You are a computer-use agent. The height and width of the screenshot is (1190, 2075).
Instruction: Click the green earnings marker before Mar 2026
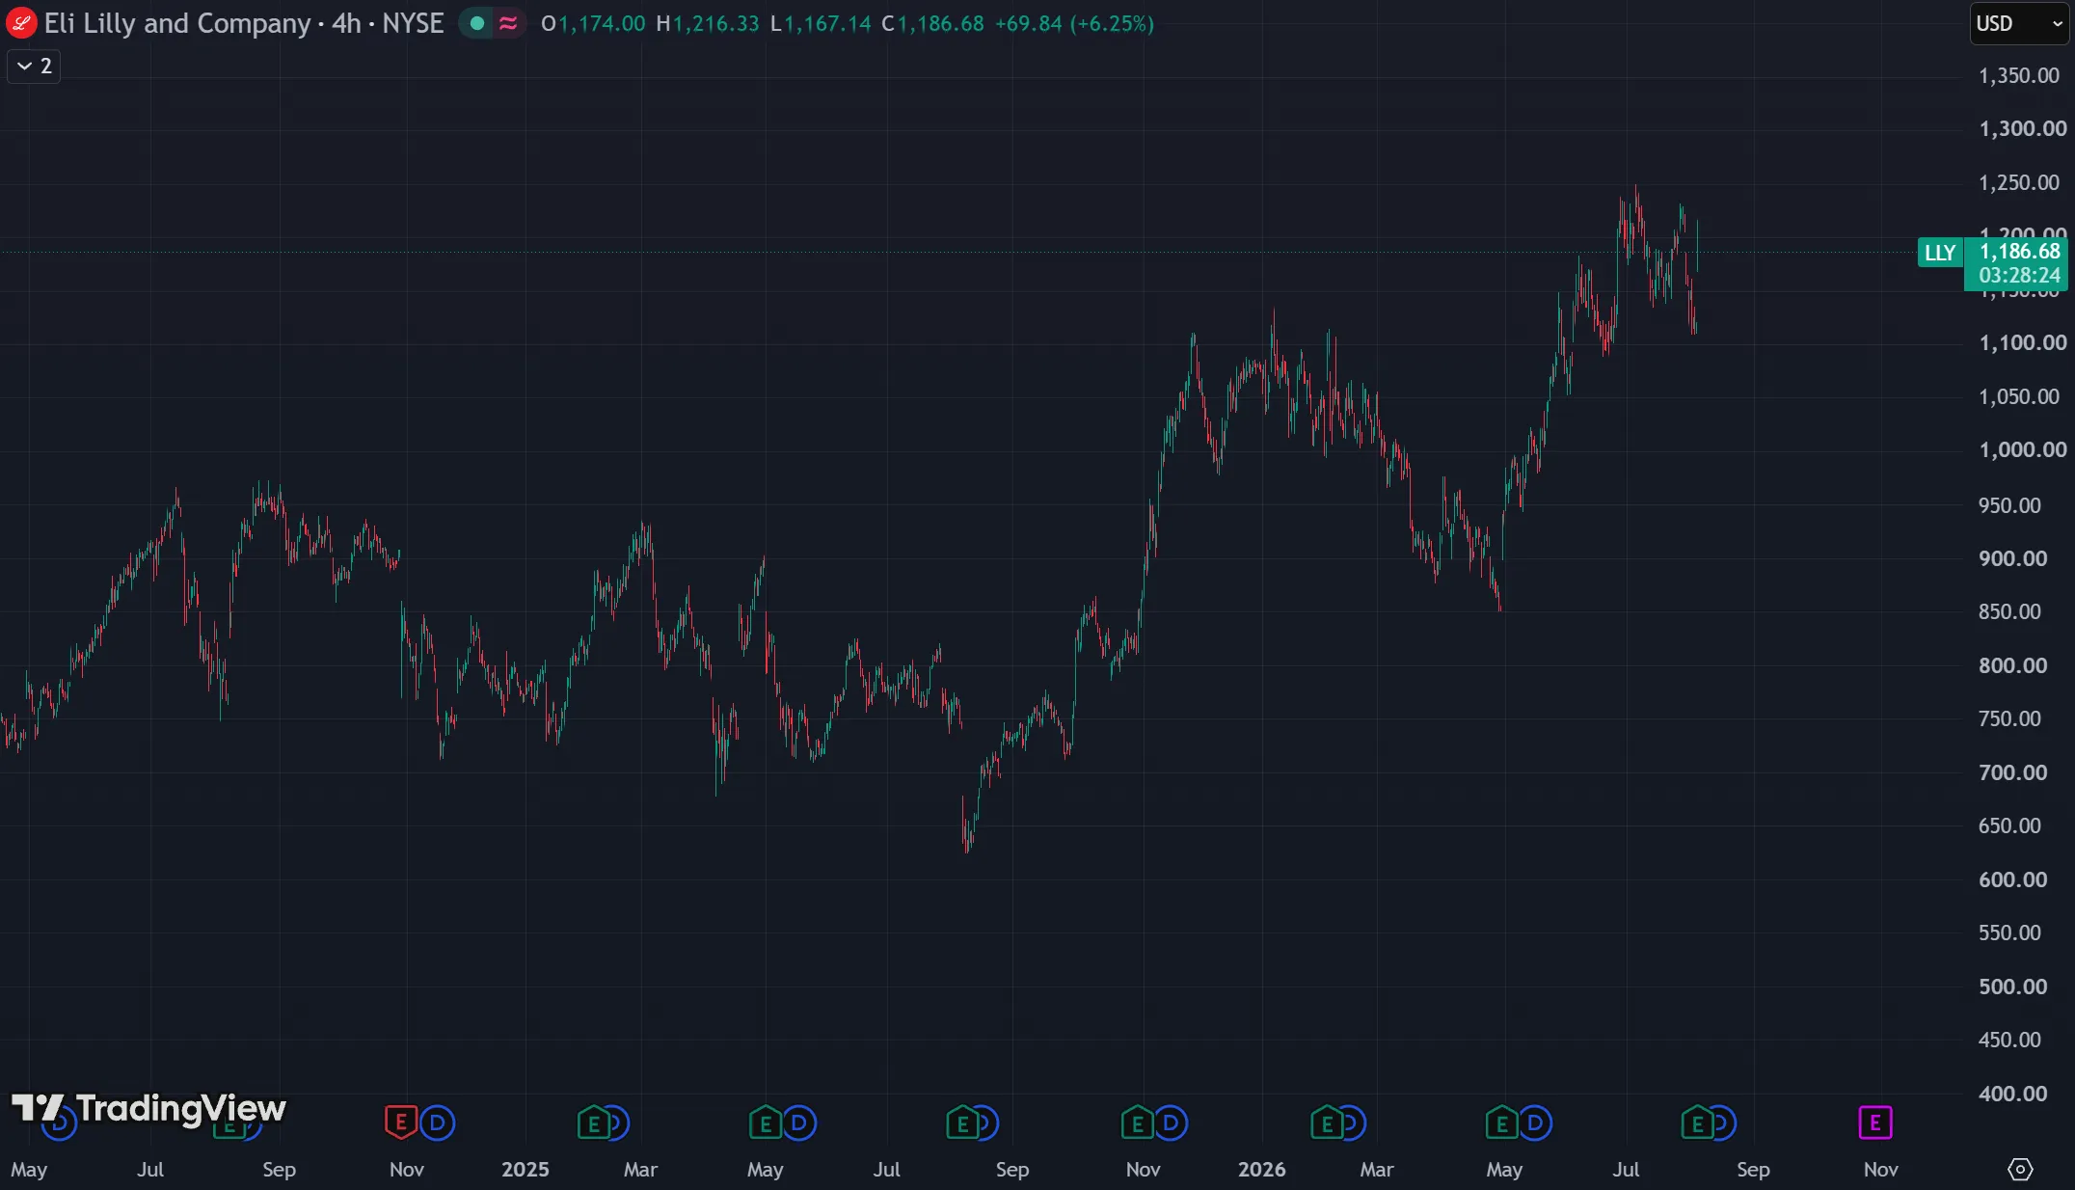(x=1327, y=1122)
